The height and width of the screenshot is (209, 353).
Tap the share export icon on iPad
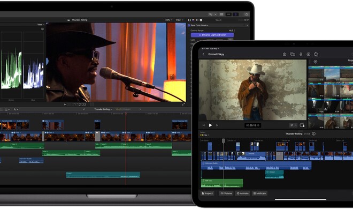(316, 54)
